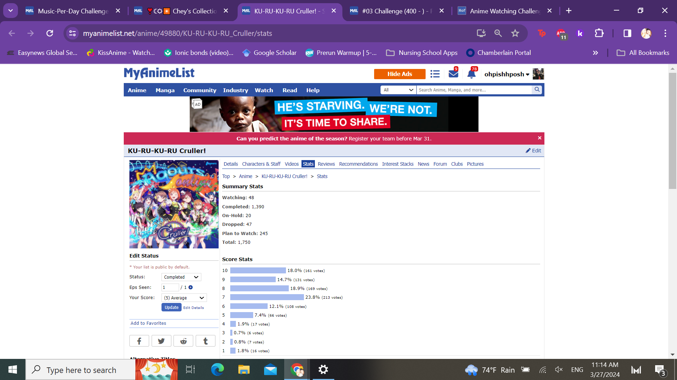677x380 pixels.
Task: Click the Update button
Action: coord(171,308)
